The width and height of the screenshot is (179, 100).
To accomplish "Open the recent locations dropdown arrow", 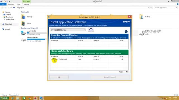I will pyautogui.click(x=8, y=7).
